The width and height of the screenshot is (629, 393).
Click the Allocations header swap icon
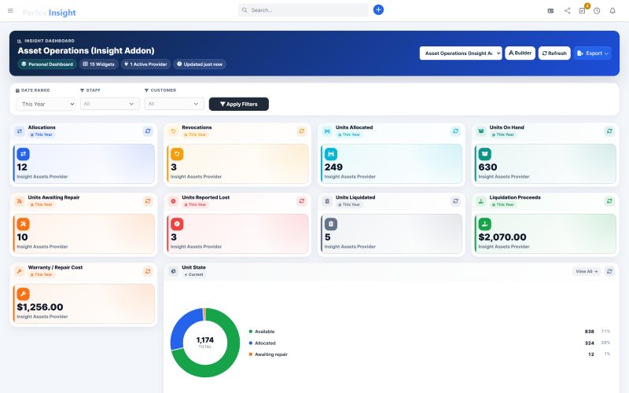19,131
